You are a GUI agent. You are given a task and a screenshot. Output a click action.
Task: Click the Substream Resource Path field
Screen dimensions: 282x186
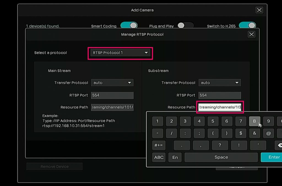pyautogui.click(x=220, y=107)
